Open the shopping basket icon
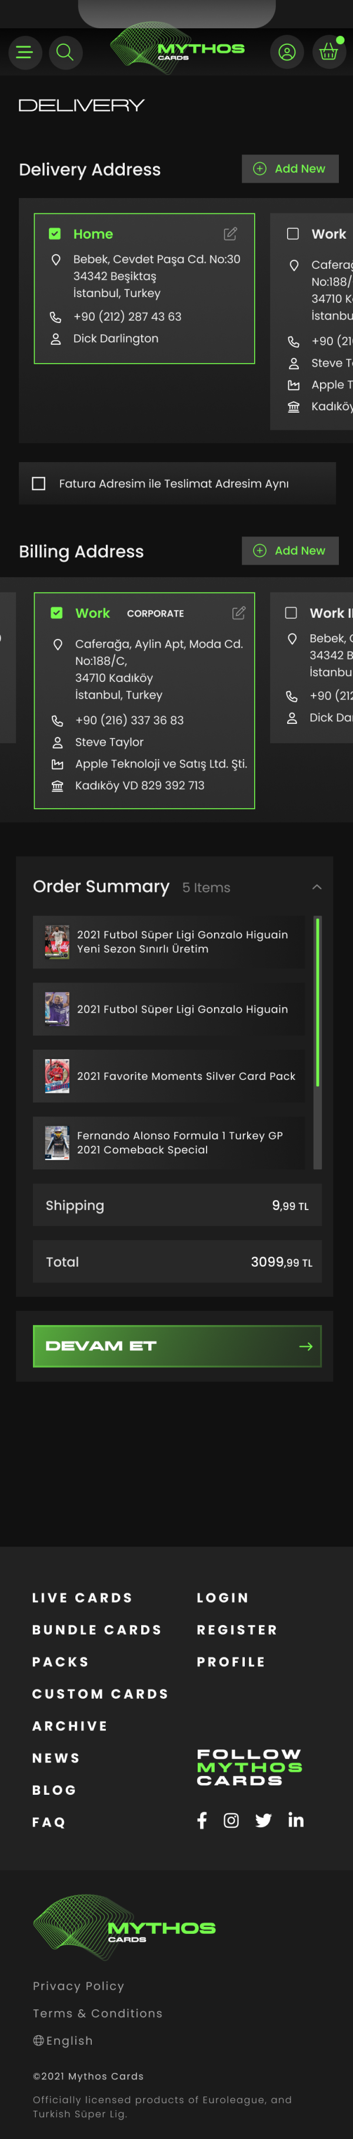 (x=328, y=53)
